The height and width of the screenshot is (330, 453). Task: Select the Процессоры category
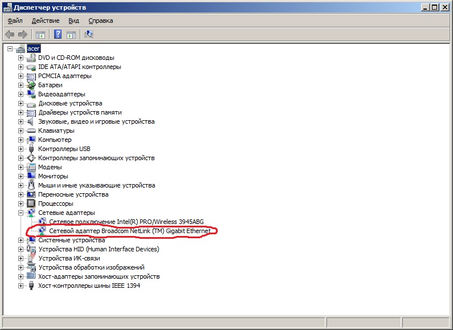pos(55,203)
